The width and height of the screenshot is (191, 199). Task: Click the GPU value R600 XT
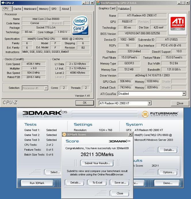tap(127, 22)
